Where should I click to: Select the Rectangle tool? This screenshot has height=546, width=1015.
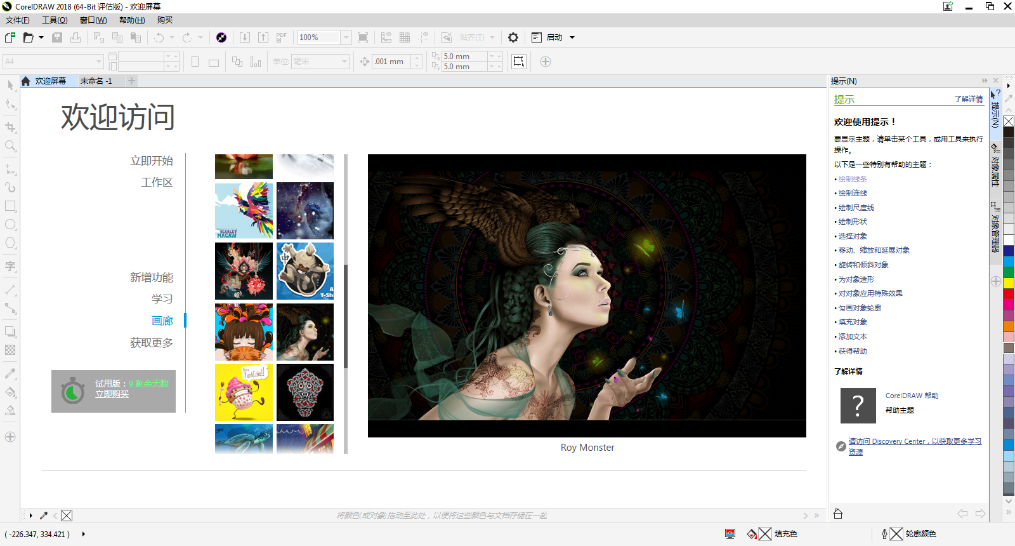[x=10, y=206]
